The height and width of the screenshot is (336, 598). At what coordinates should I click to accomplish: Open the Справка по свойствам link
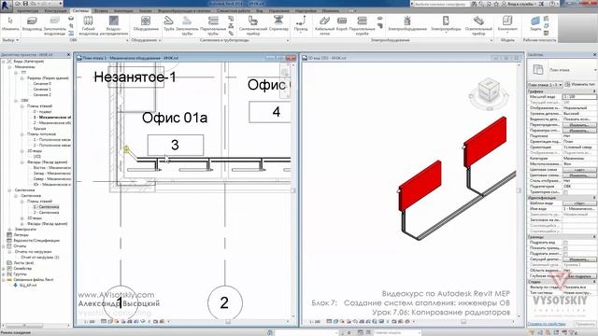(547, 324)
